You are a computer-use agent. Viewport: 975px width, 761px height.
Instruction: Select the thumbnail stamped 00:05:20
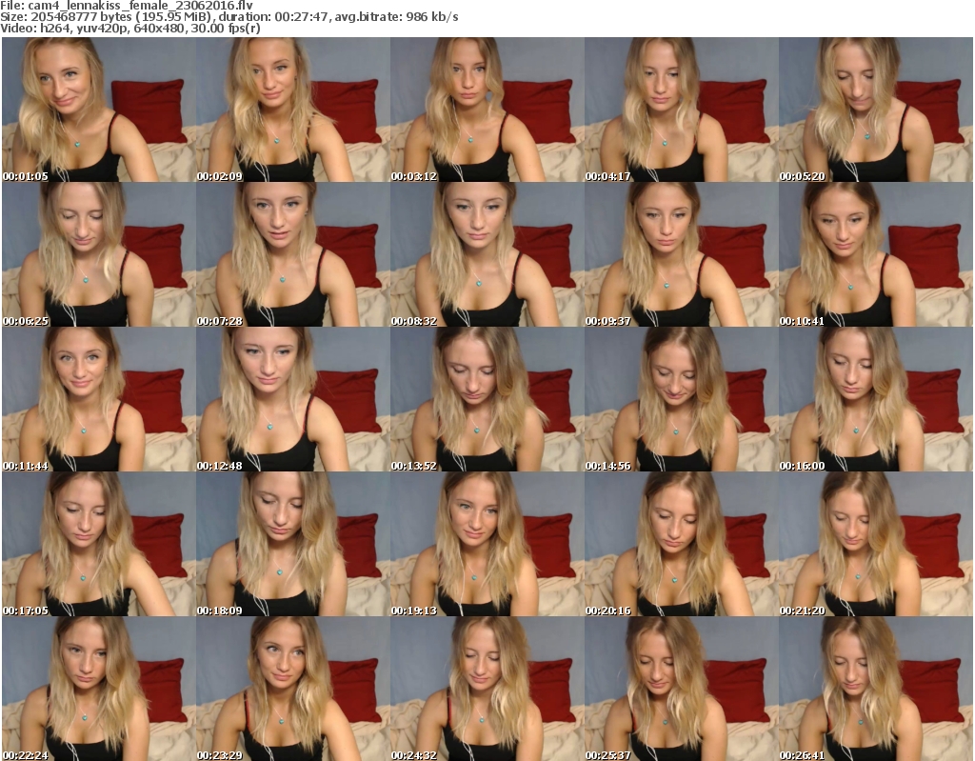point(876,110)
